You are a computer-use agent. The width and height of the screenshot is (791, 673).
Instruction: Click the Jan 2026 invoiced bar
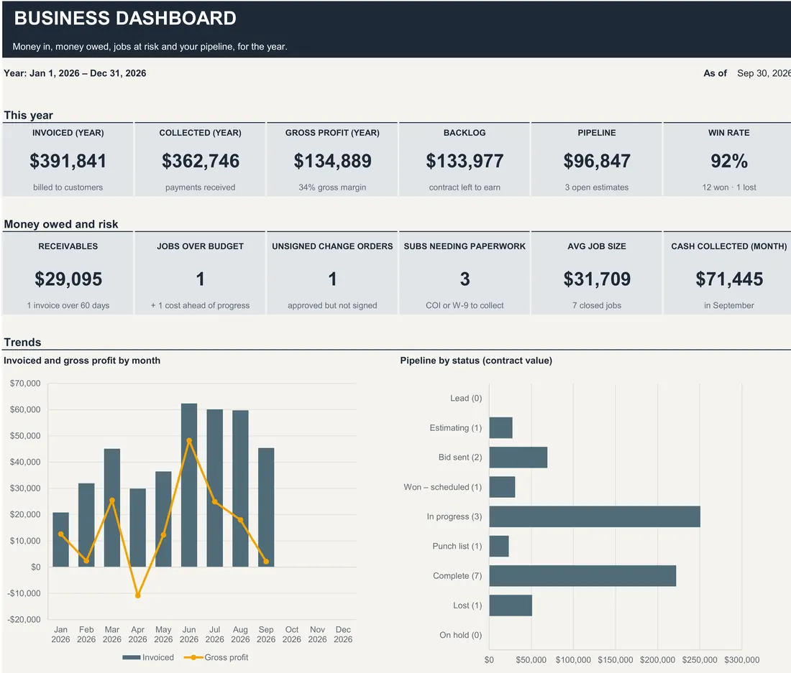60,539
